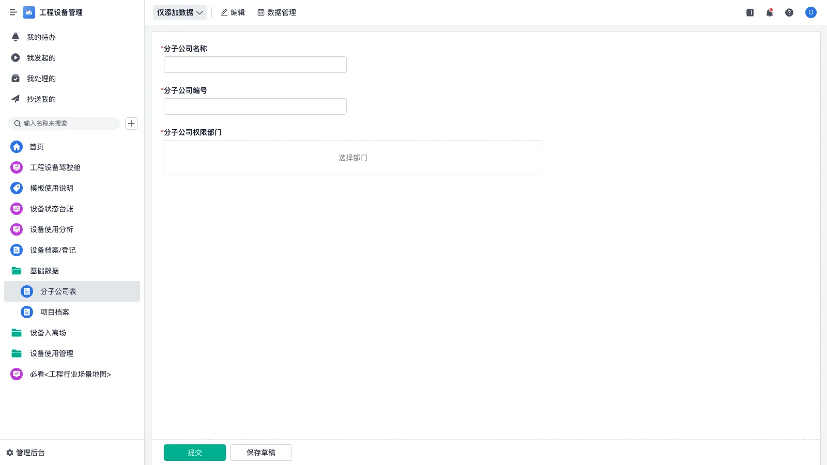Click the 我发起的 play icon
The width and height of the screenshot is (827, 465).
(16, 58)
